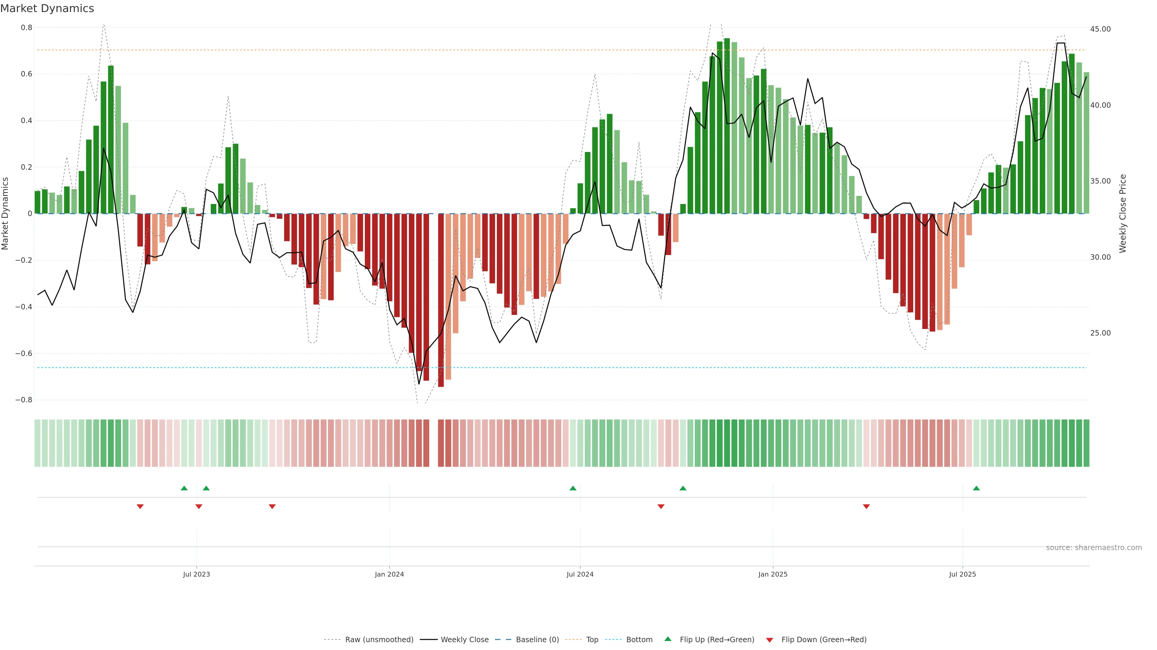This screenshot has width=1157, height=650.
Task: Click the flip-up marker just after Jul 2025
Action: click(976, 488)
